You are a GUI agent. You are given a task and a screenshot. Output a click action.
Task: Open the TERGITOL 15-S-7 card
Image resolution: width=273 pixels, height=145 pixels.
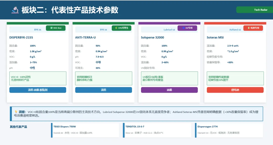[157, 130]
